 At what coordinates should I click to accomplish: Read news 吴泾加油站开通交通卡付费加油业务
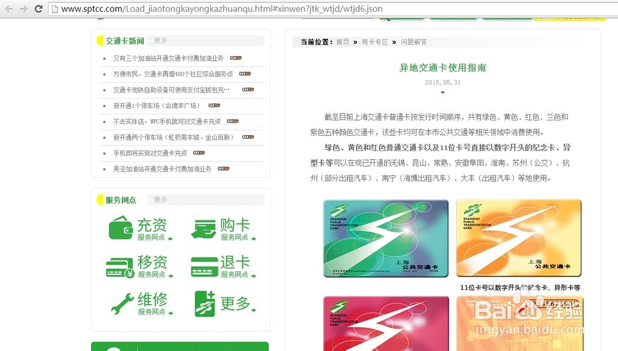[x=163, y=169]
